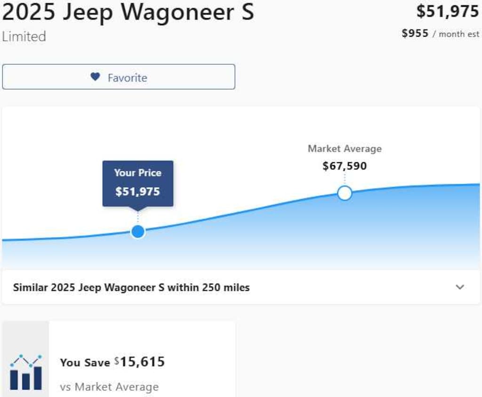Click the $67,590 market average value

tap(345, 166)
